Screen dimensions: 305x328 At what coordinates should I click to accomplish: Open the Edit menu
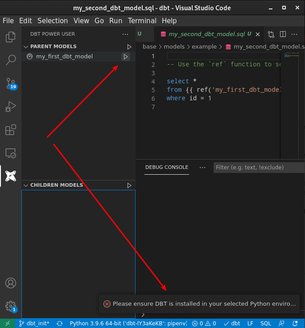25,20
